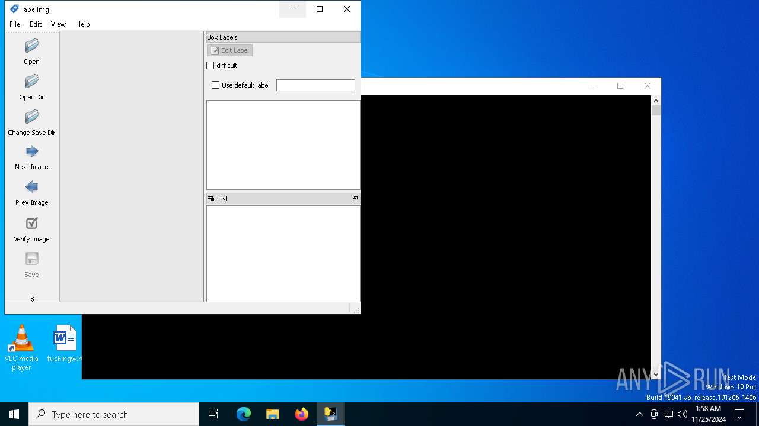Click the Open file tool
Viewport: 759px width, 426px height.
pos(32,51)
